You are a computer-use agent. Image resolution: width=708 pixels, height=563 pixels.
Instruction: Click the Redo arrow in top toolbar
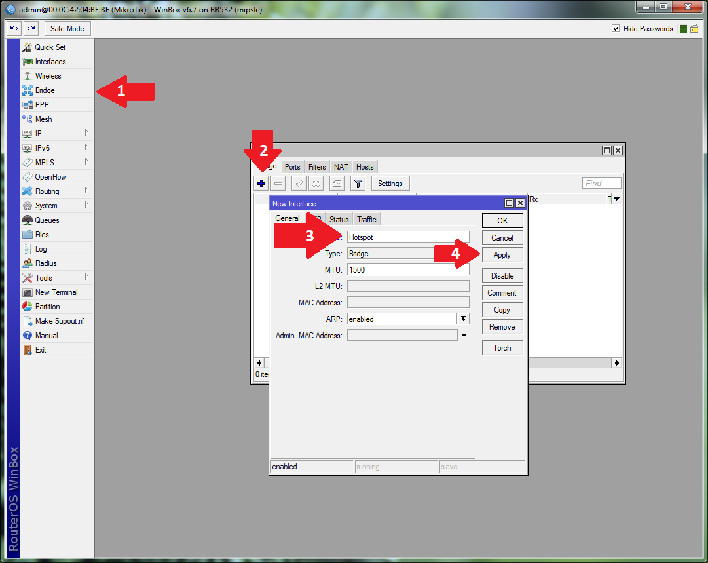click(x=31, y=28)
